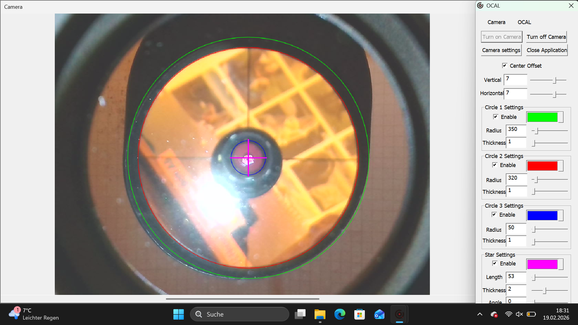Click Camera window horizontal scrollbar
This screenshot has width=578, height=325.
pyautogui.click(x=242, y=299)
